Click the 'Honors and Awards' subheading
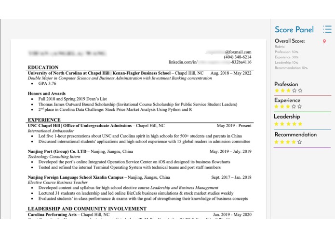 tap(47, 93)
